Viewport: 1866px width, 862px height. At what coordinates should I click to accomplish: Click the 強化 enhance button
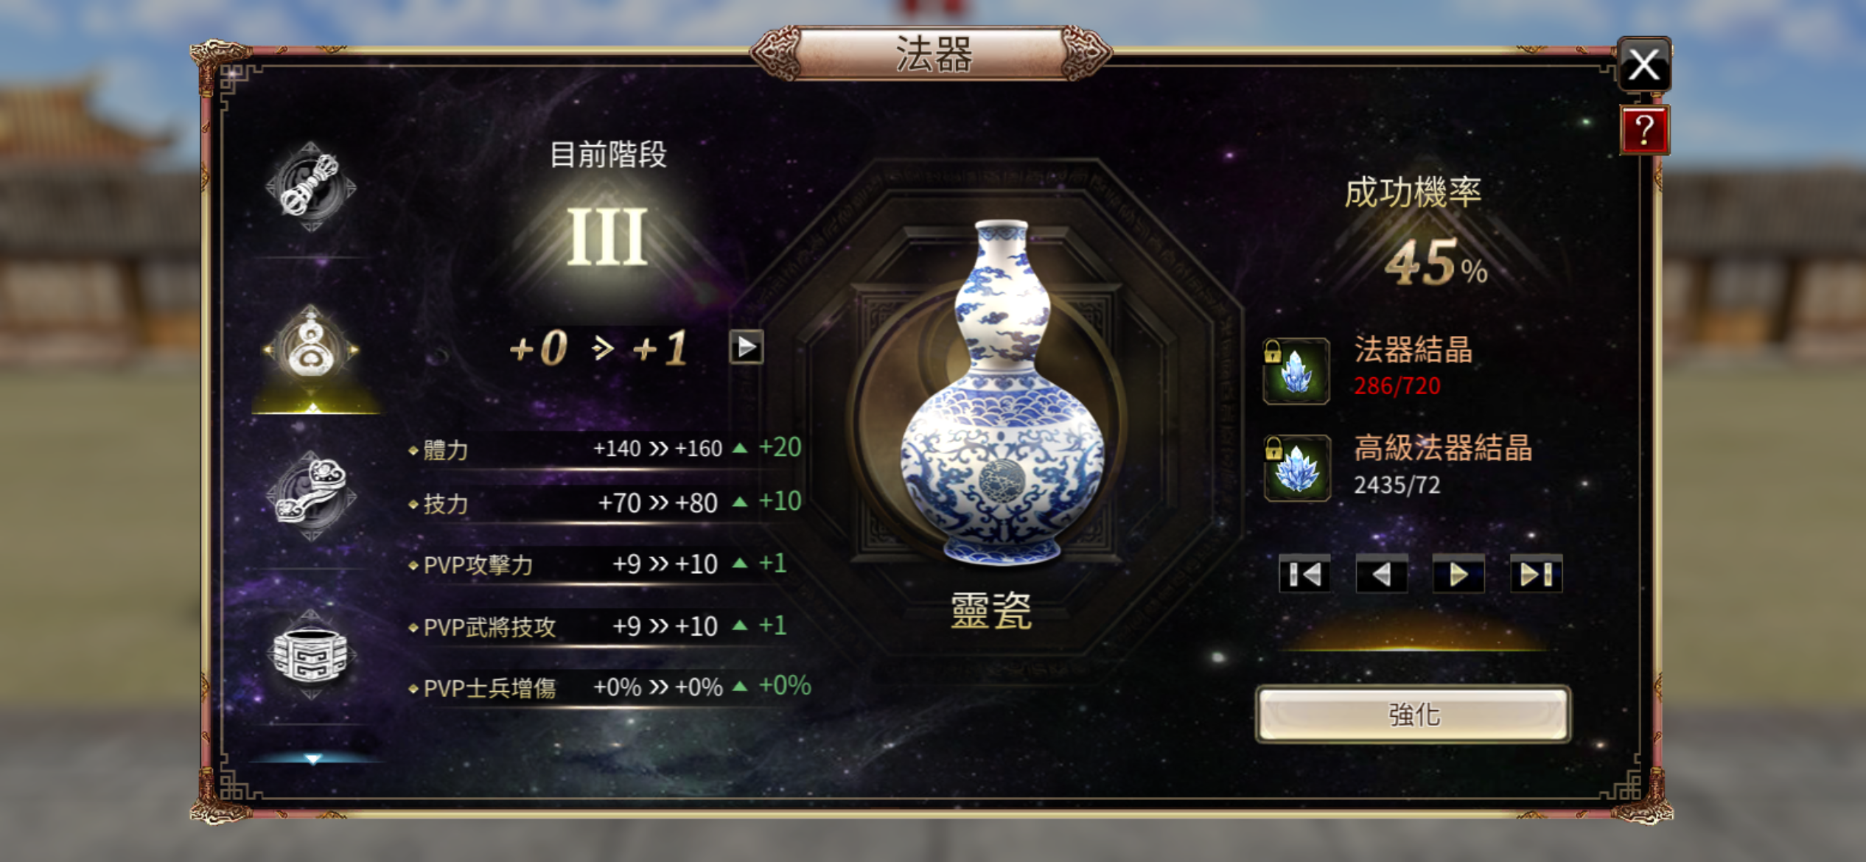(1414, 714)
